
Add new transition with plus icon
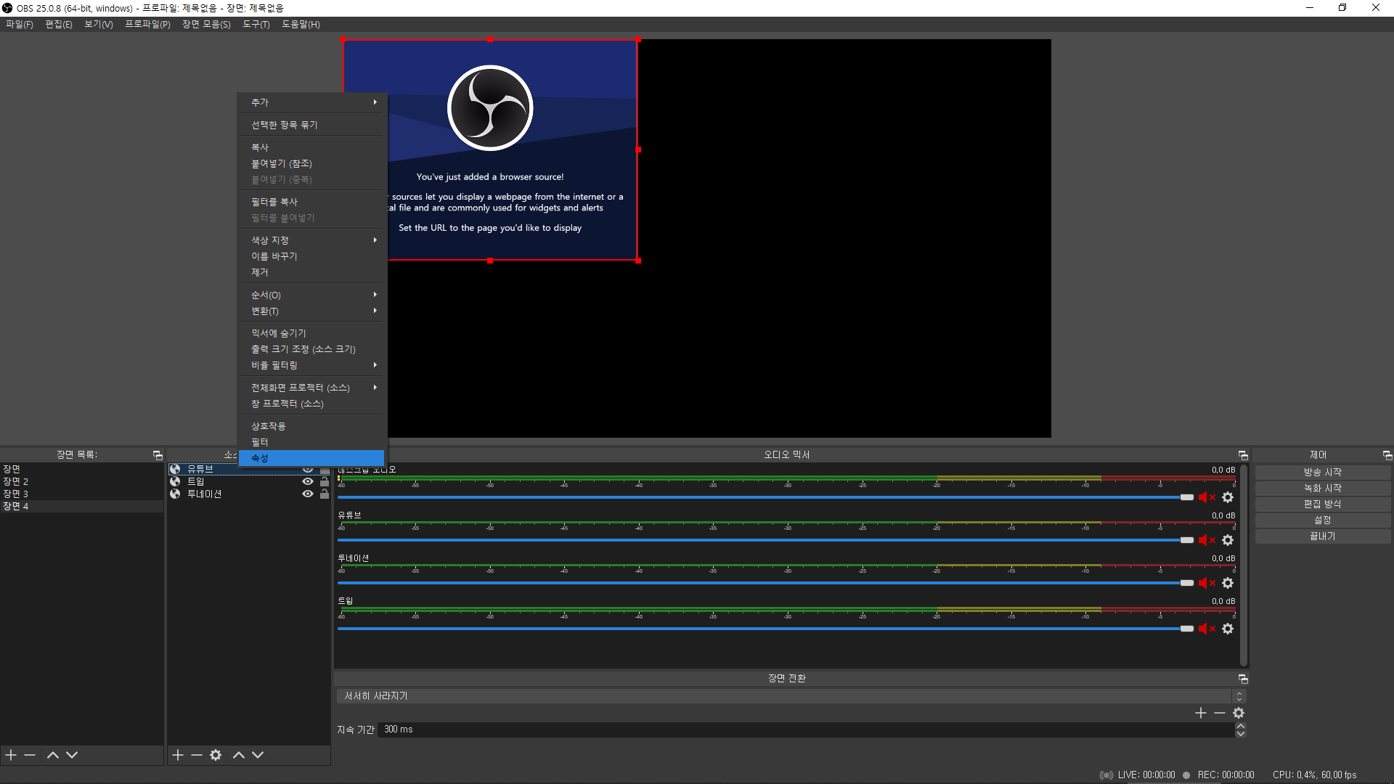coord(1200,713)
